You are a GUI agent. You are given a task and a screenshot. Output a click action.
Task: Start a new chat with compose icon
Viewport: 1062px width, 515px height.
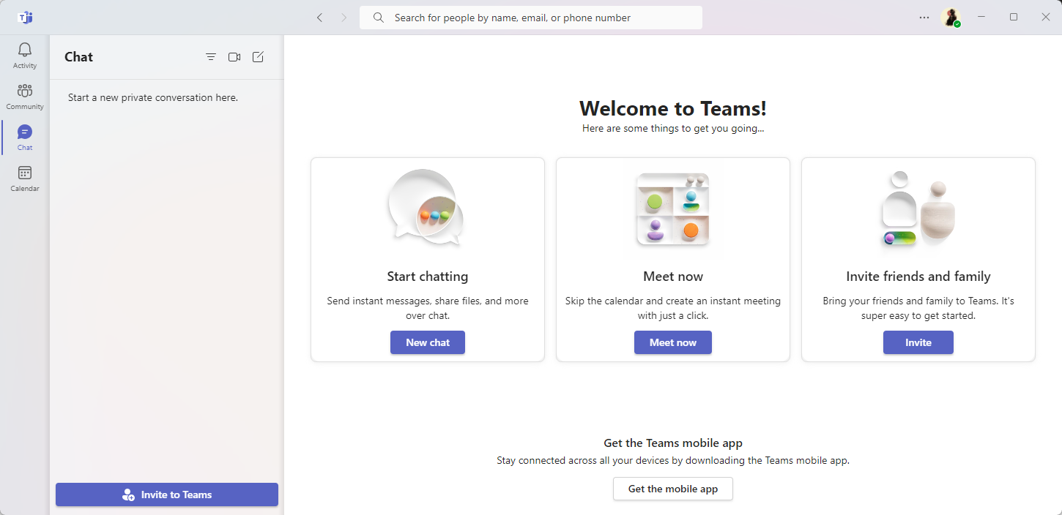[258, 57]
